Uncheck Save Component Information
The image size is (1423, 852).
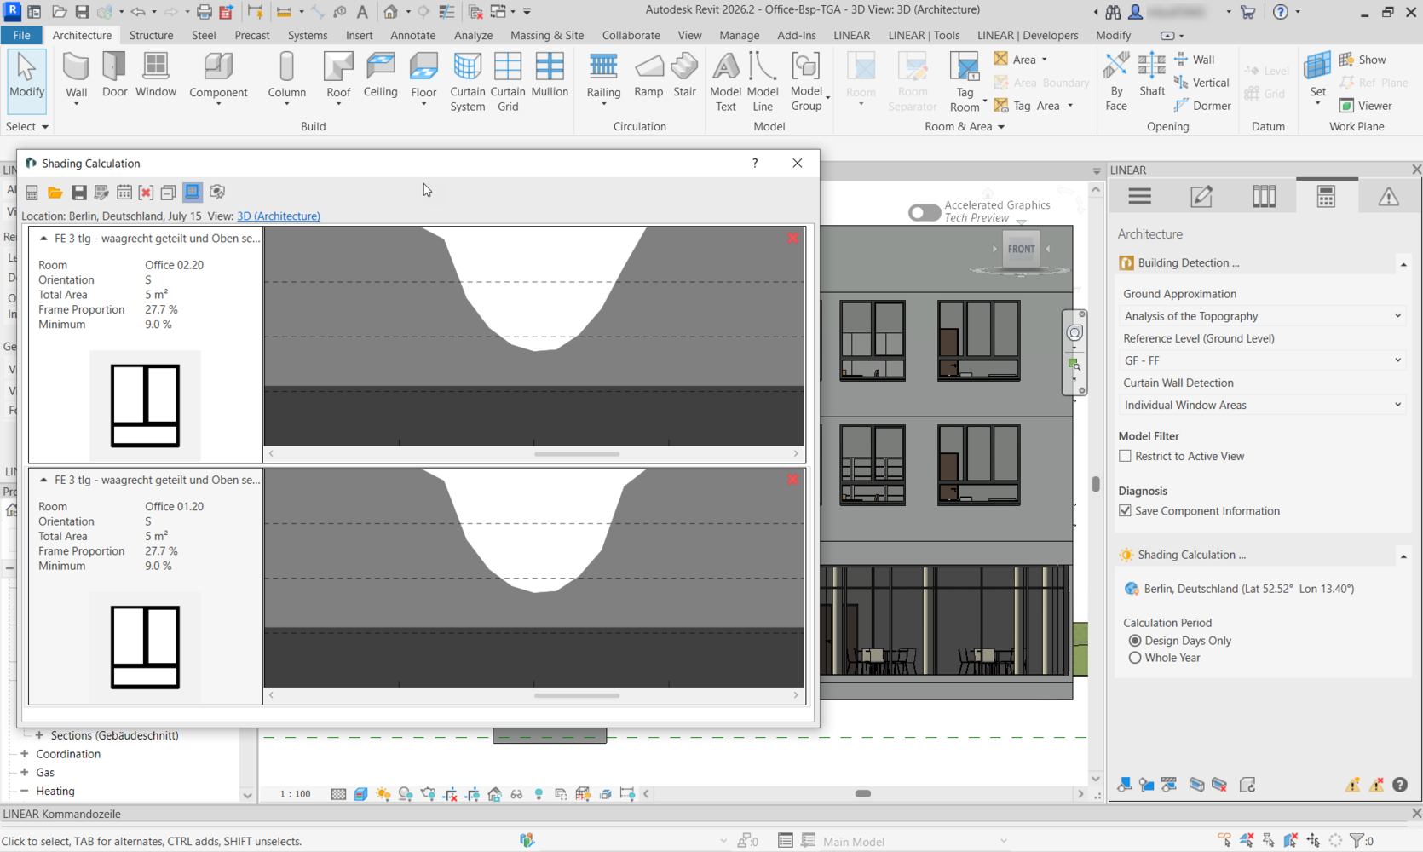click(x=1126, y=511)
